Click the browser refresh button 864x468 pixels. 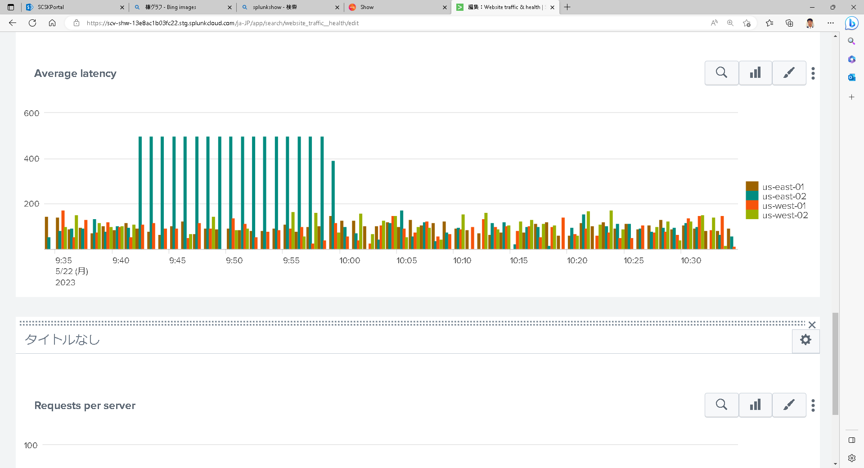(x=32, y=23)
